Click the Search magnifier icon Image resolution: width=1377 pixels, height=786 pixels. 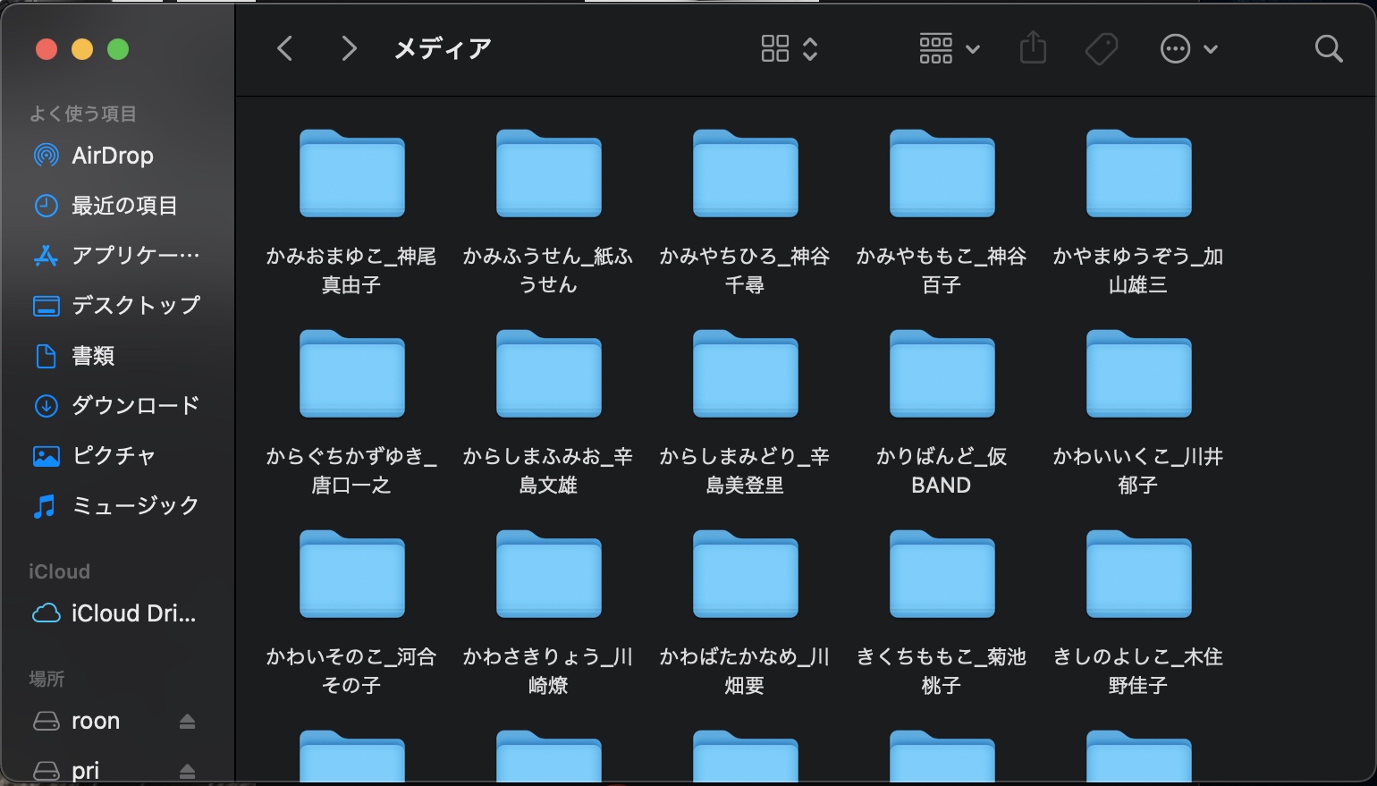point(1329,48)
